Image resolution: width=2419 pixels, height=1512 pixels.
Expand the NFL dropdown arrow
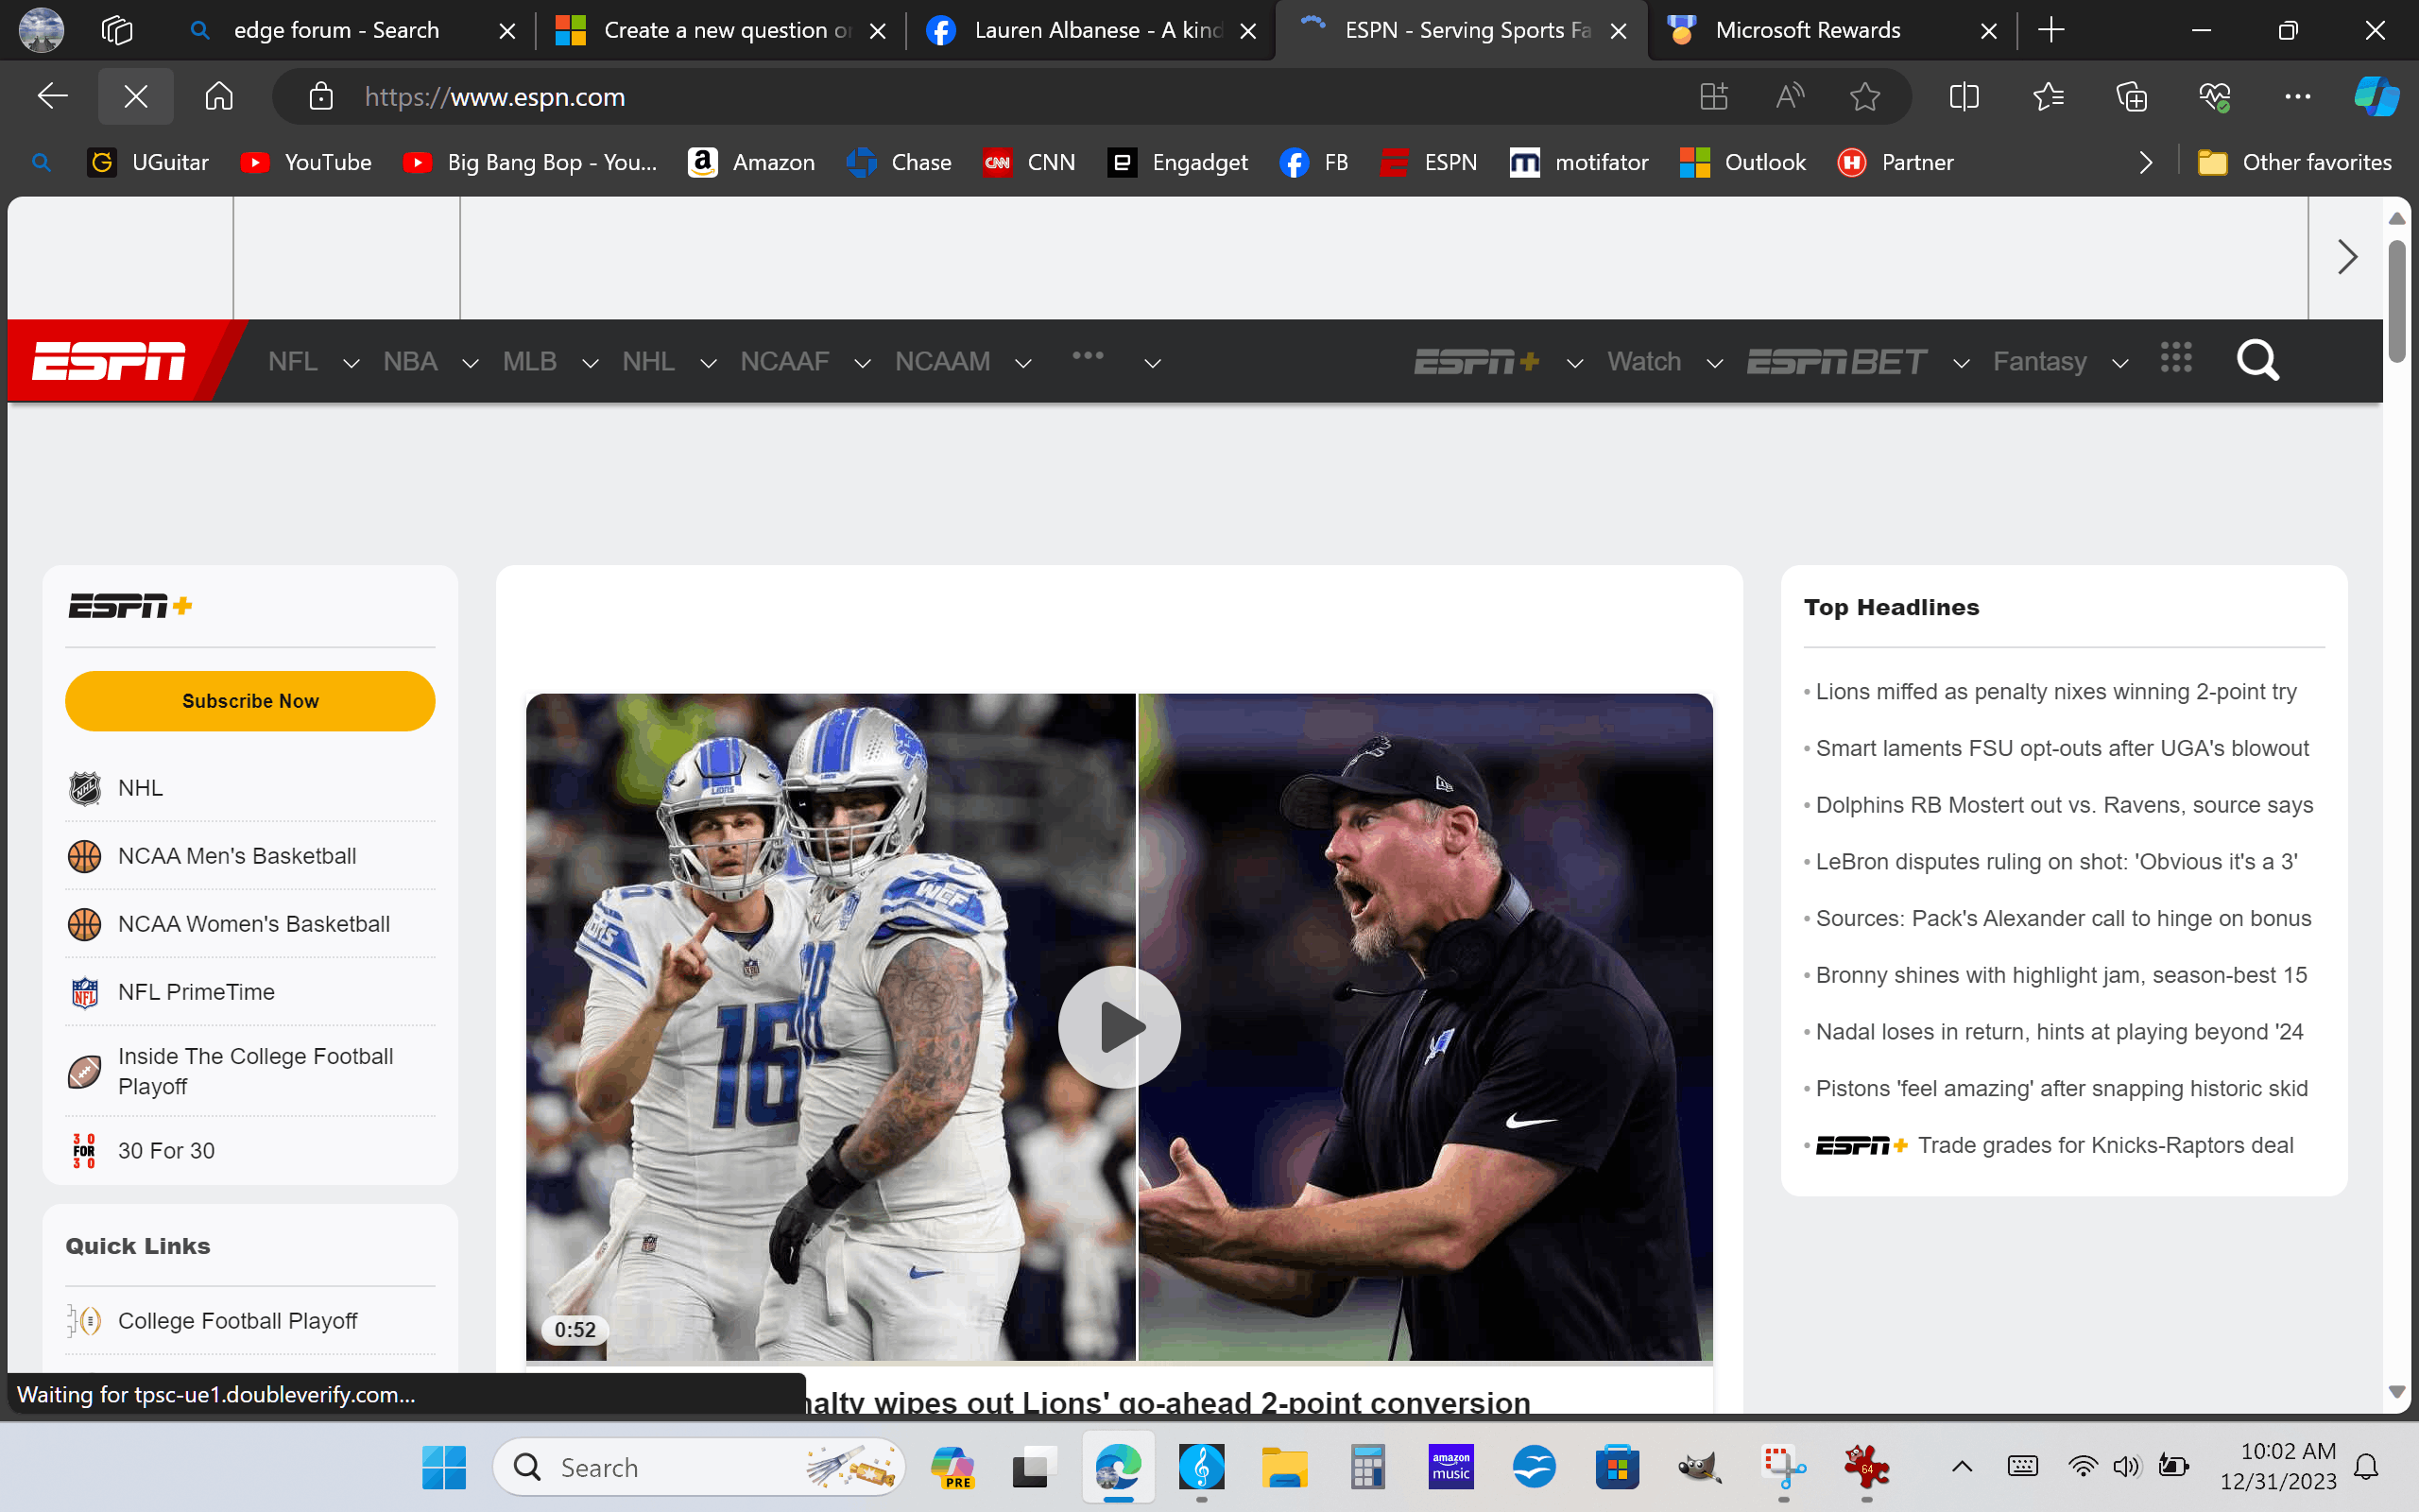351,364
